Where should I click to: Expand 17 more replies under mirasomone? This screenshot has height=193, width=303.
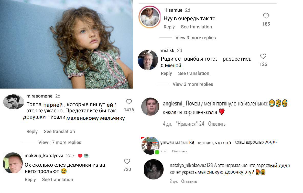click(60, 142)
